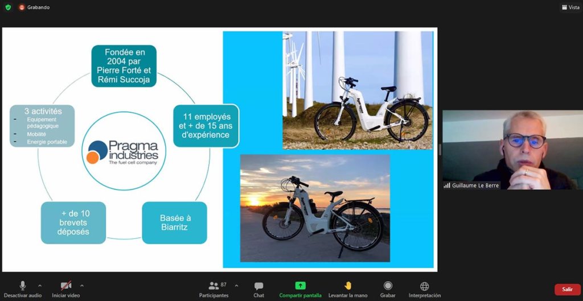Click the sunset bicycle photo on slide
The image size is (583, 301).
click(315, 208)
